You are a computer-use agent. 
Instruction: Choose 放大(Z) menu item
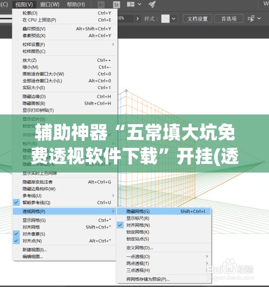click(65, 60)
